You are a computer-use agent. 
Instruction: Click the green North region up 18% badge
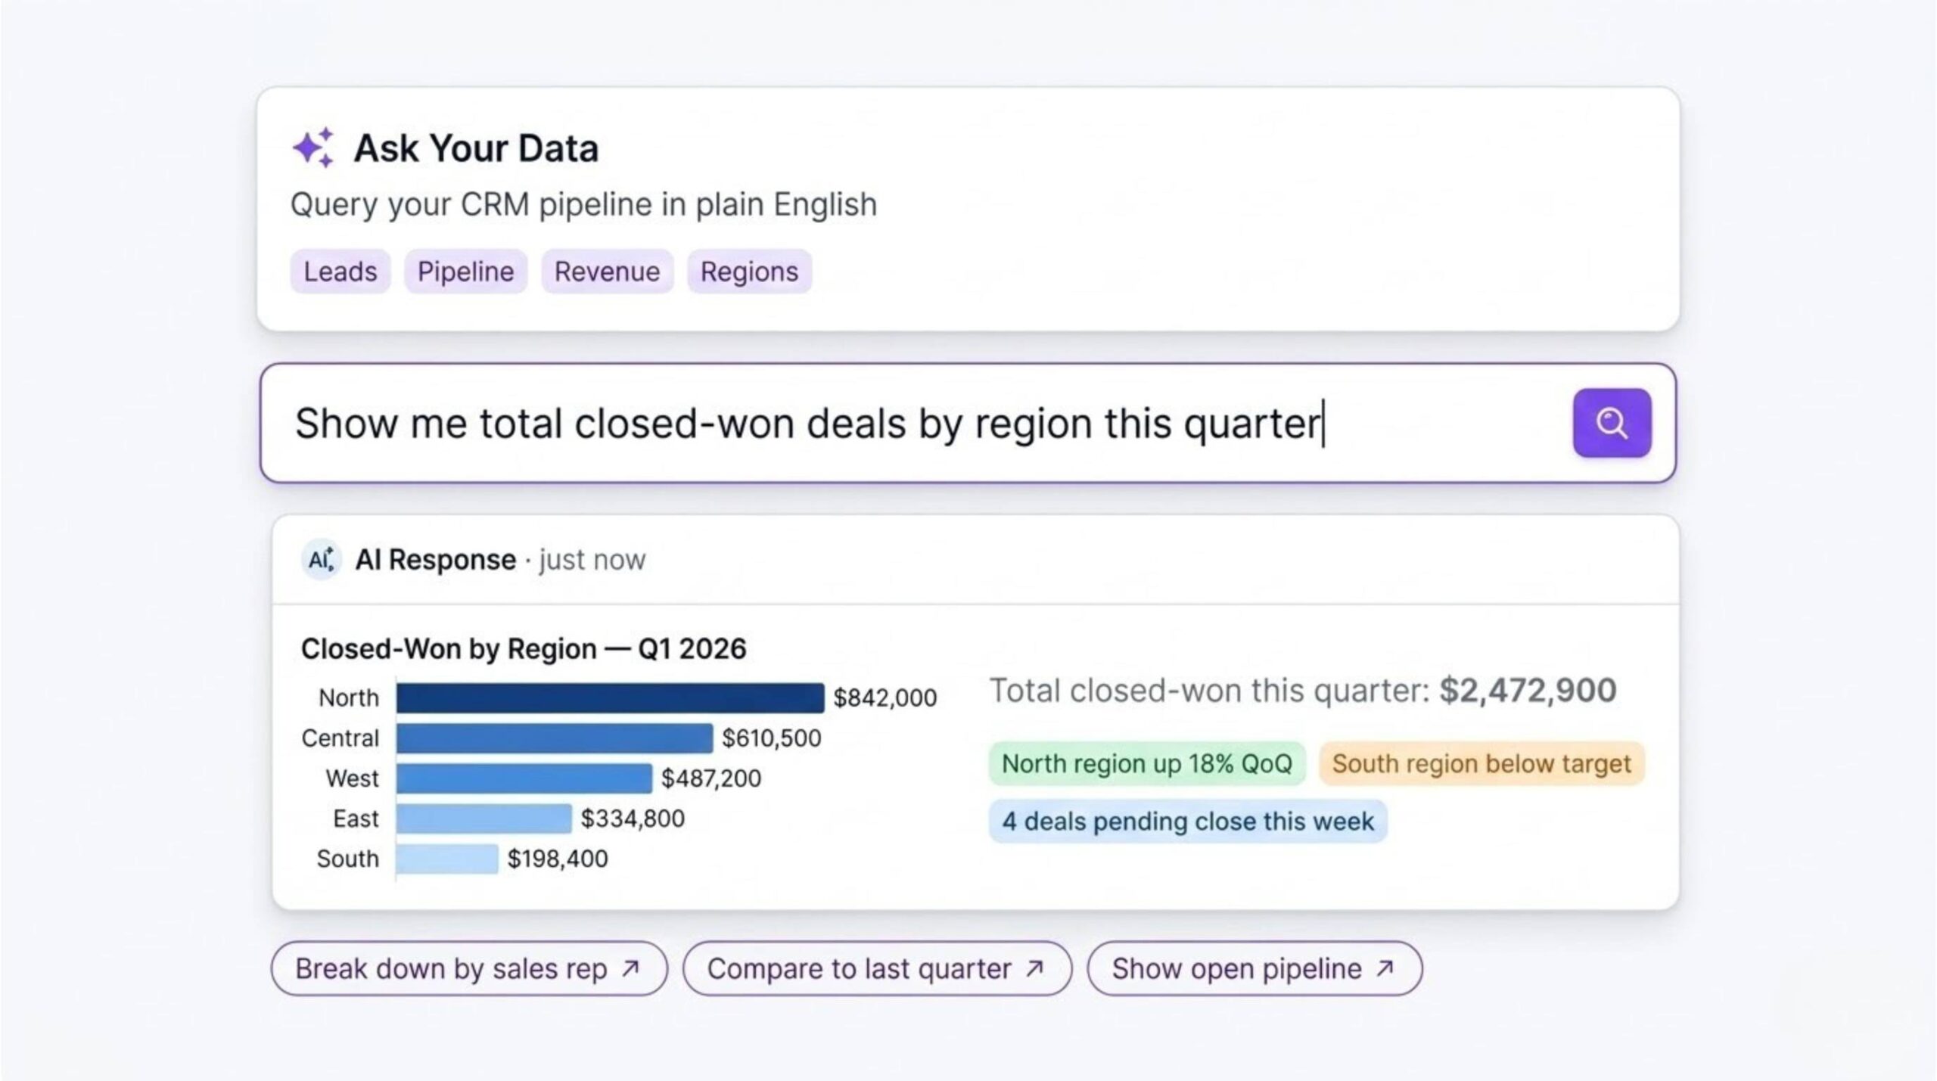pyautogui.click(x=1146, y=763)
